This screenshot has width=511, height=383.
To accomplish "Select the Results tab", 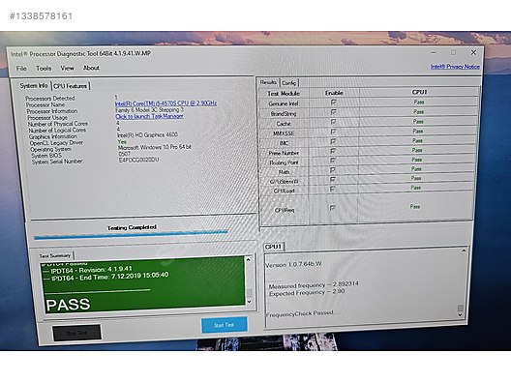I will (268, 82).
